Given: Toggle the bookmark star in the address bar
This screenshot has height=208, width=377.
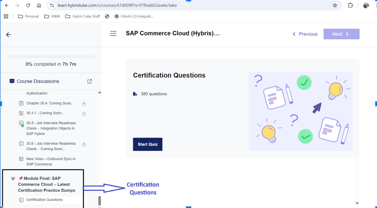Looking at the screenshot, I should 335,5.
